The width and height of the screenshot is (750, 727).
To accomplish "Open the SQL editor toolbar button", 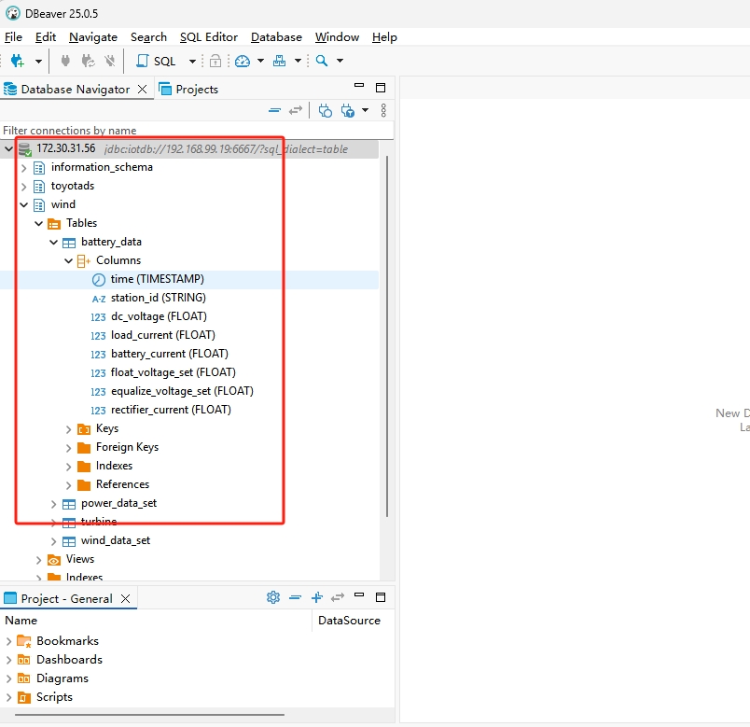I will 156,61.
